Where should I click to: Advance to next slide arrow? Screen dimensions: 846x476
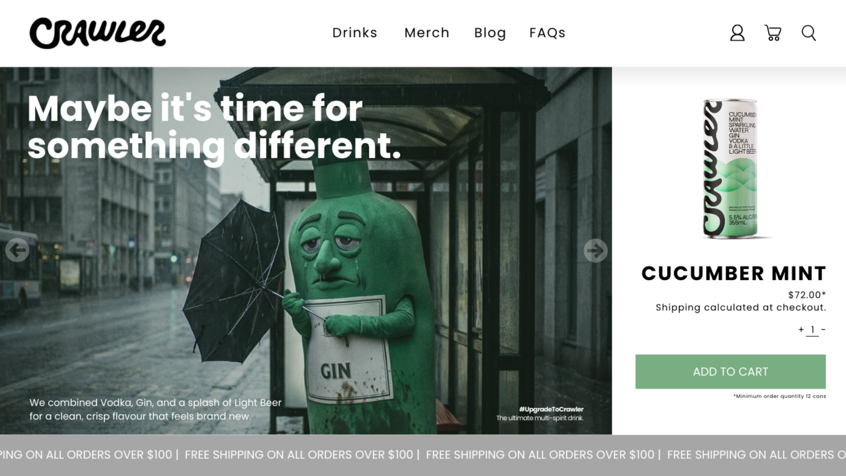pyautogui.click(x=595, y=250)
